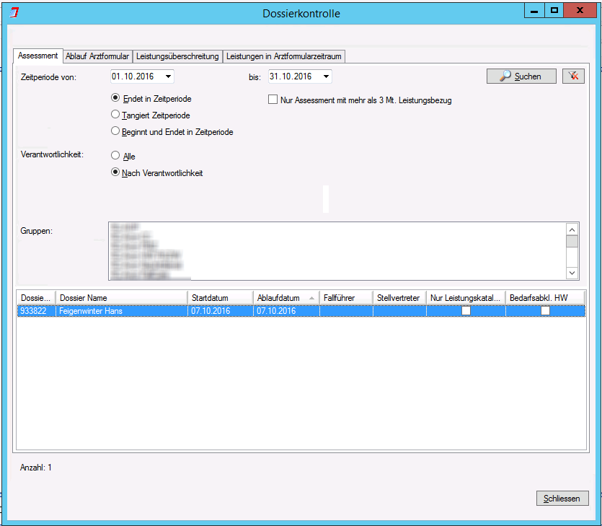The width and height of the screenshot is (602, 526).
Task: Open the bis date dropdown arrow
Action: [326, 76]
